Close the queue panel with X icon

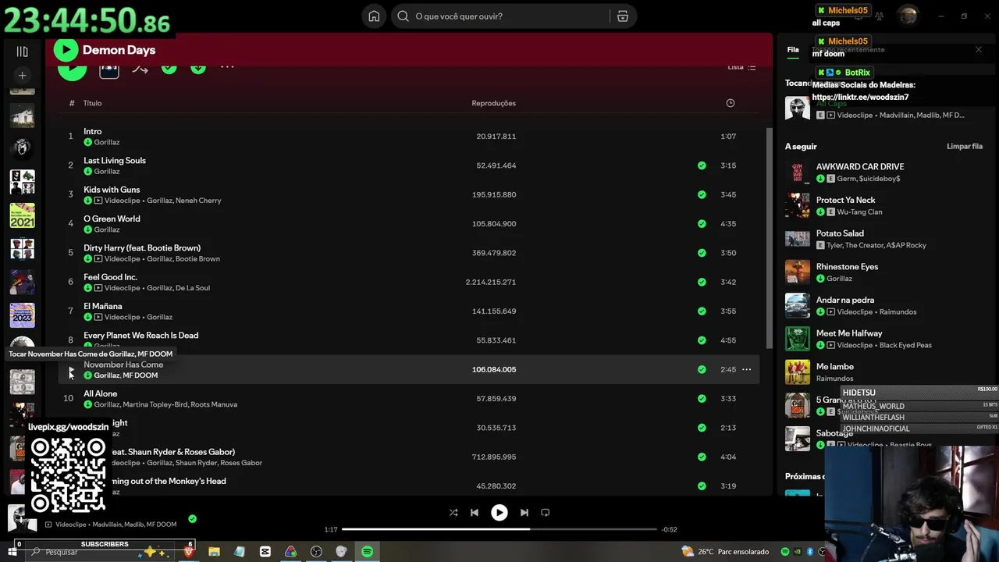click(979, 49)
